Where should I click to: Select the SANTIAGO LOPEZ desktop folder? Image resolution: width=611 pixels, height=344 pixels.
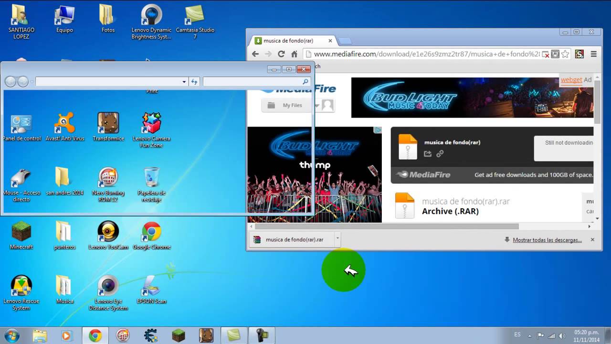[21, 22]
